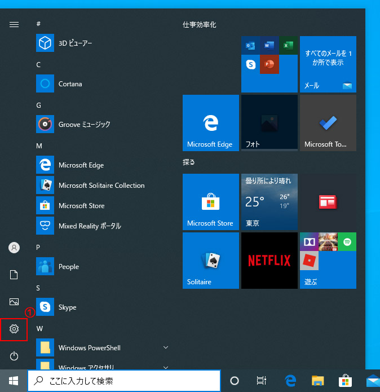Launch Microsoft Solitaire Collection
This screenshot has height=392, width=380.
coord(103,185)
